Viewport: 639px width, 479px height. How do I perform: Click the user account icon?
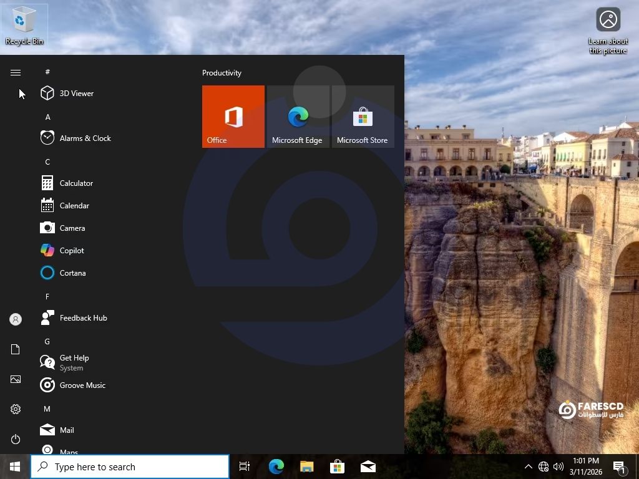pos(16,319)
